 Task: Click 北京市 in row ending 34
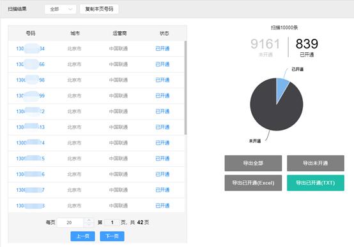pos(74,48)
